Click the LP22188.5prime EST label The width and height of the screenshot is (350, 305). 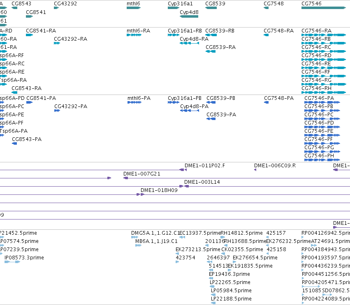point(231,299)
